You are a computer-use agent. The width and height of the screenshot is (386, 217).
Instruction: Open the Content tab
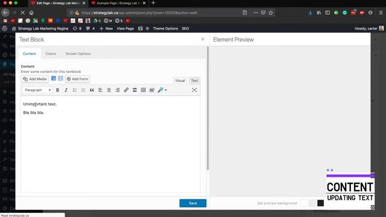[30, 54]
